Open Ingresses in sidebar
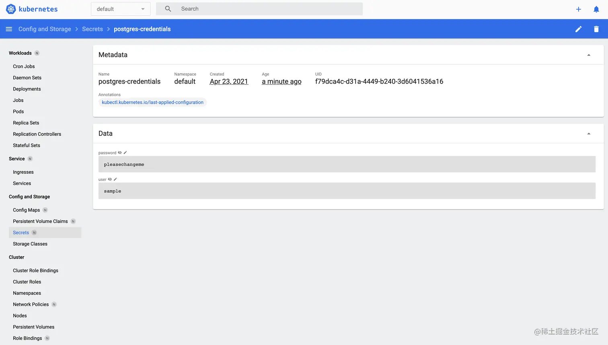The height and width of the screenshot is (345, 608). tap(23, 172)
